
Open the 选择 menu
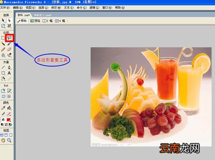pyautogui.click(x=43, y=7)
